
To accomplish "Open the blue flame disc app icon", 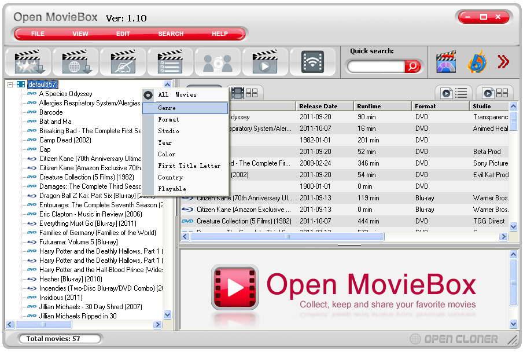I will tap(477, 62).
